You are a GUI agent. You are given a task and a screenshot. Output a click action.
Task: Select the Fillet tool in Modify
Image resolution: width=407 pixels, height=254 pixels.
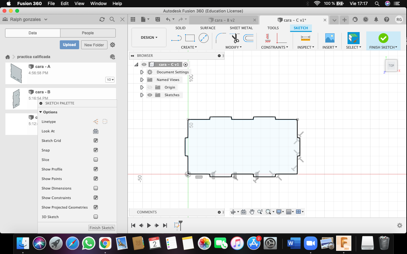pos(221,38)
